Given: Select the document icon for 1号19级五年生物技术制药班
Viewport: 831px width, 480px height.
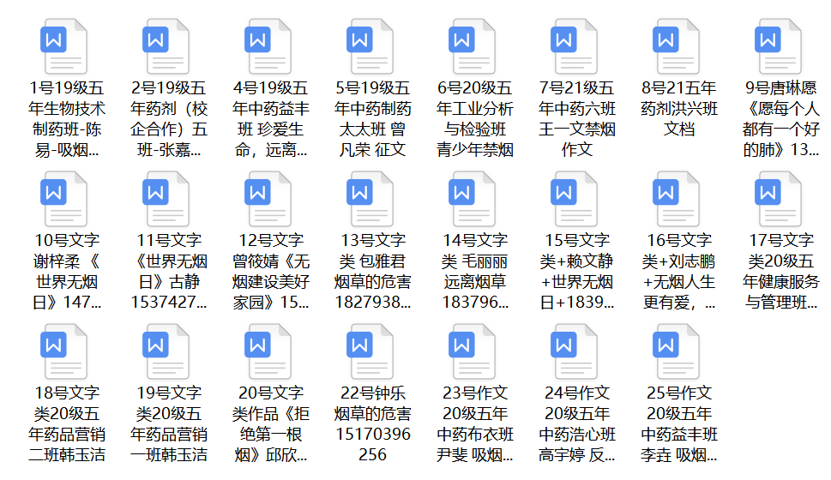Looking at the screenshot, I should 64,46.
